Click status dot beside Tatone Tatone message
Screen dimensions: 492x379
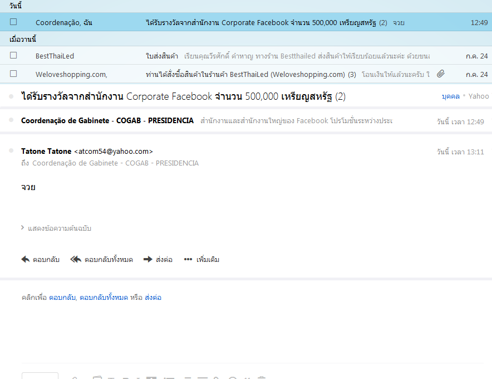[11, 150]
